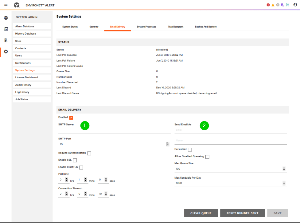This screenshot has height=223, width=300.
Task: Open History Database in the sidebar
Action: [x=32, y=34]
